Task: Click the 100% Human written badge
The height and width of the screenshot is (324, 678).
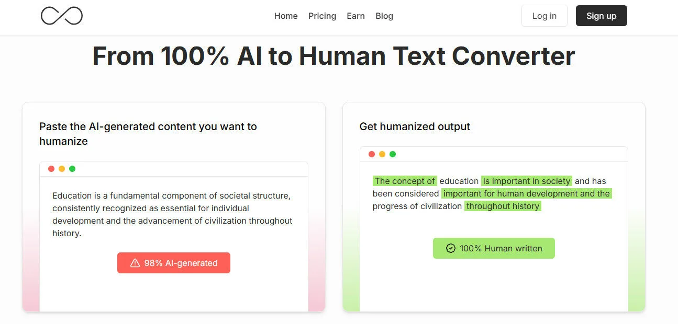Action: coord(494,248)
